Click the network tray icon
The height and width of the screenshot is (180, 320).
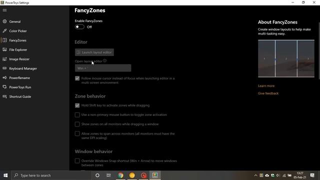(284, 175)
